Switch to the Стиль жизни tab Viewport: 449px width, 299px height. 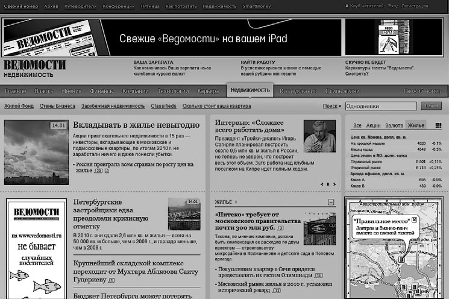pos(342,91)
